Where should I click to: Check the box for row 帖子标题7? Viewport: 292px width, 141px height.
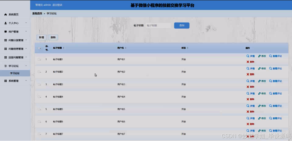(x=39, y=134)
